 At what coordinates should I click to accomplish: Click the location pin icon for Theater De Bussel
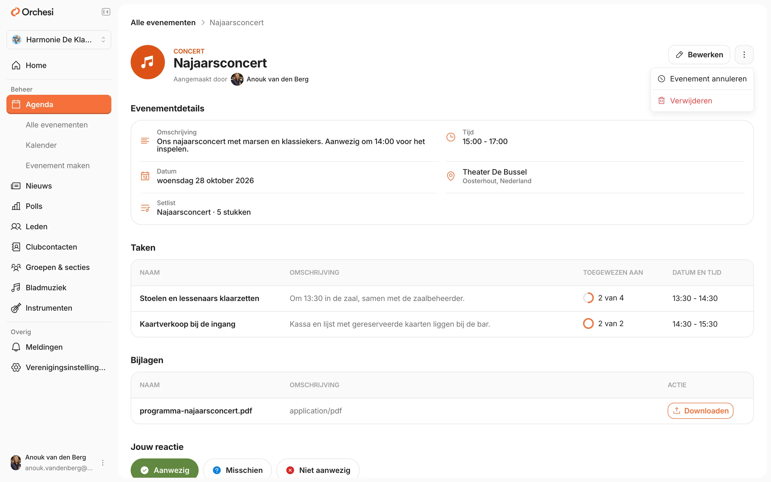click(451, 176)
